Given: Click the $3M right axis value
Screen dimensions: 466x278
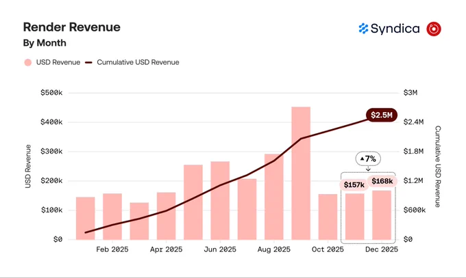Looking at the screenshot, I should point(410,93).
